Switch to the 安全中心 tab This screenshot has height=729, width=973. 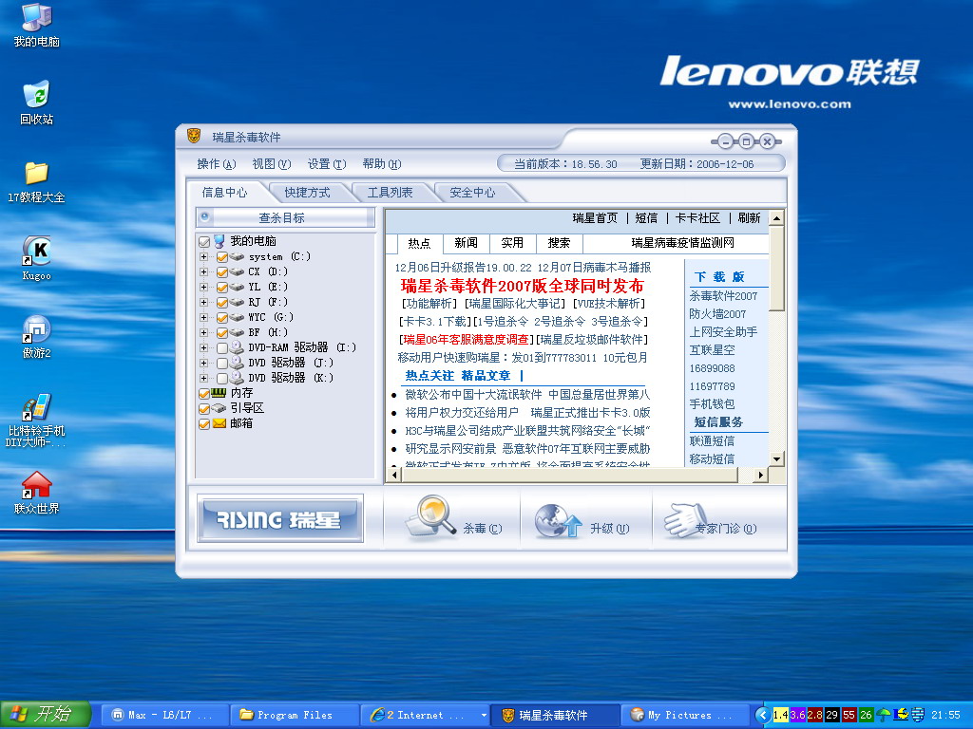pyautogui.click(x=473, y=192)
